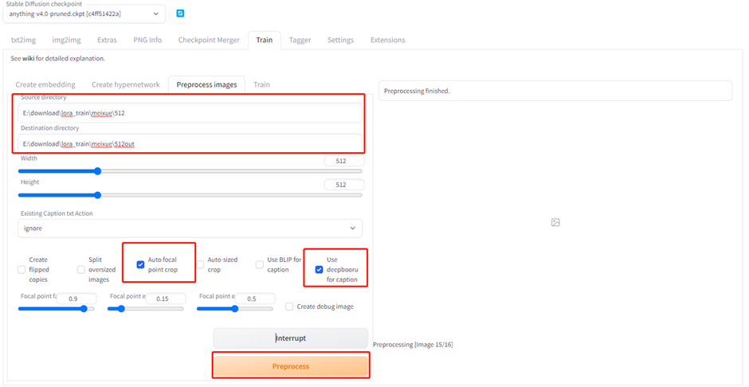Switch to the img2img tab
This screenshot has height=387, width=749.
click(x=66, y=40)
